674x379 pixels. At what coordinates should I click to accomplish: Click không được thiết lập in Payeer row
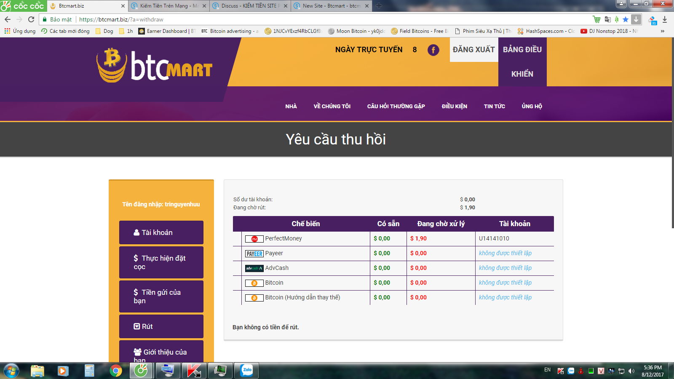tap(505, 253)
